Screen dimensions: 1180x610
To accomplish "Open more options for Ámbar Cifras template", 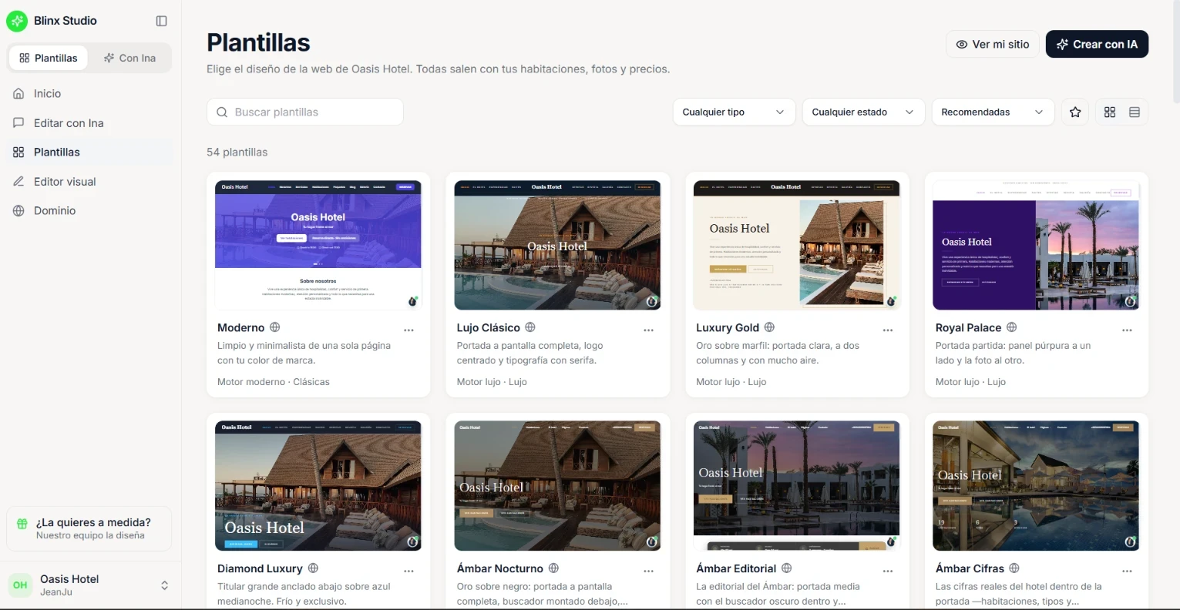I will coord(1128,571).
